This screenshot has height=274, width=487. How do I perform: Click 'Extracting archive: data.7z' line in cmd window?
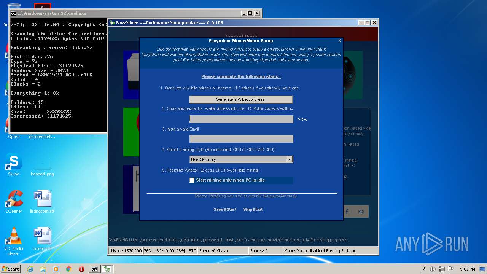51,48
